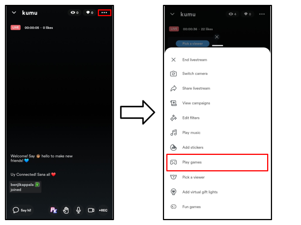Viewport: 301px width, 225px height.
Task: Click the music note icon
Action: tap(173, 133)
